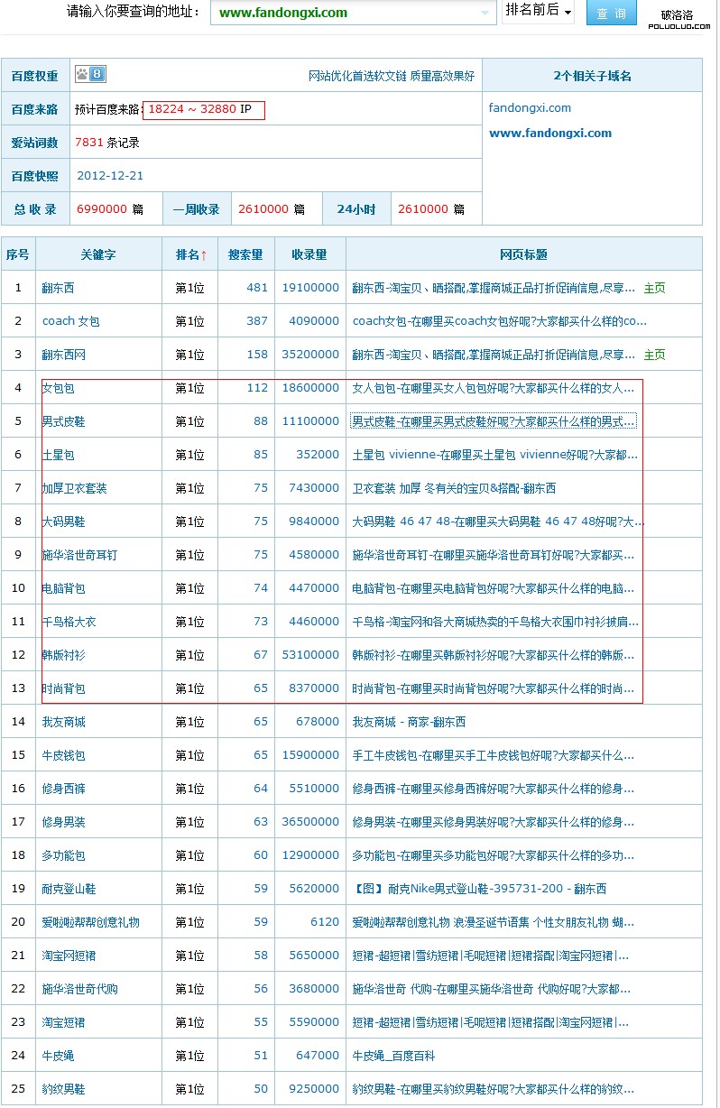Viewport: 720px width, 1108px height.
Task: Open coach女包 page title link
Action: click(500, 321)
